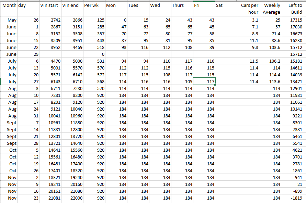This screenshot has width=306, height=203.
Task: Select Thurs cell with value 105
Action: (182, 81)
